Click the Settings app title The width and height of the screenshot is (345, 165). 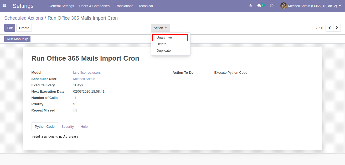(x=23, y=6)
